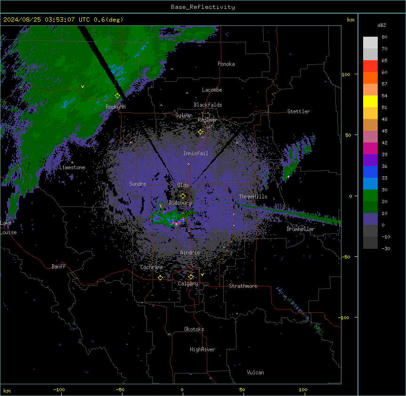Viewport: 406px width, 396px height.
Task: Click the Okotoks label
Action: [194, 329]
